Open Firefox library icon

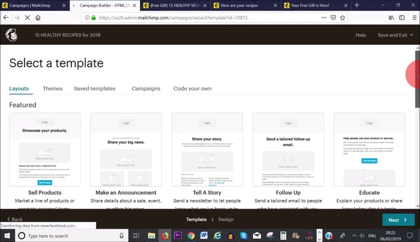point(391,17)
